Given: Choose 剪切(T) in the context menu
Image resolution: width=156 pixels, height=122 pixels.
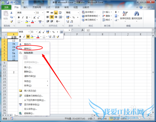Looking at the screenshot, I should (x=34, y=44).
